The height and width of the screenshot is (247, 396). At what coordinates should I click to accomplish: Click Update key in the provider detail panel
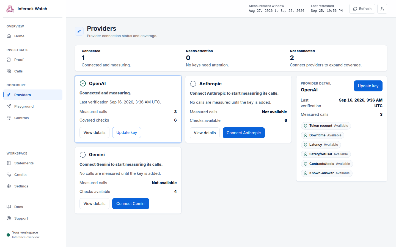coord(368,86)
